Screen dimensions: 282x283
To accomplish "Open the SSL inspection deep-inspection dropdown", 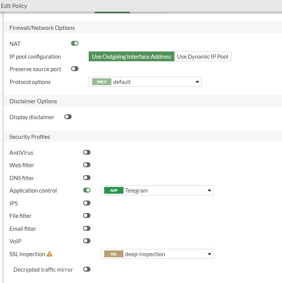I will 157,254.
